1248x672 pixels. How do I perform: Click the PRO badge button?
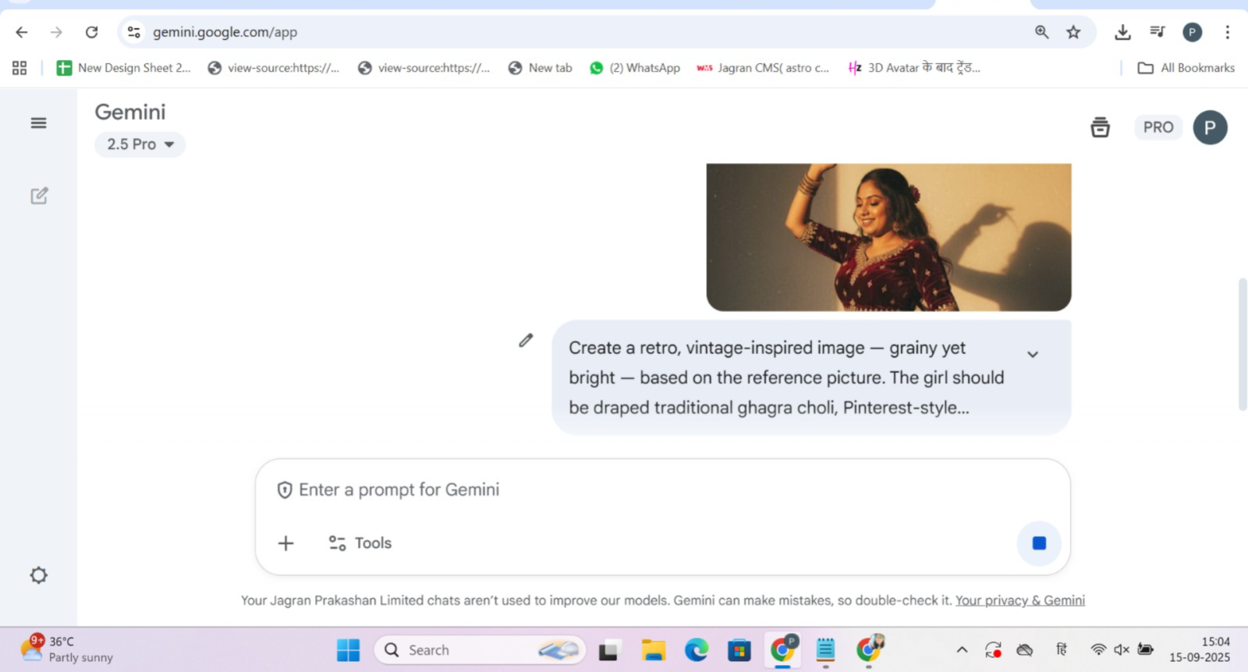coord(1158,127)
